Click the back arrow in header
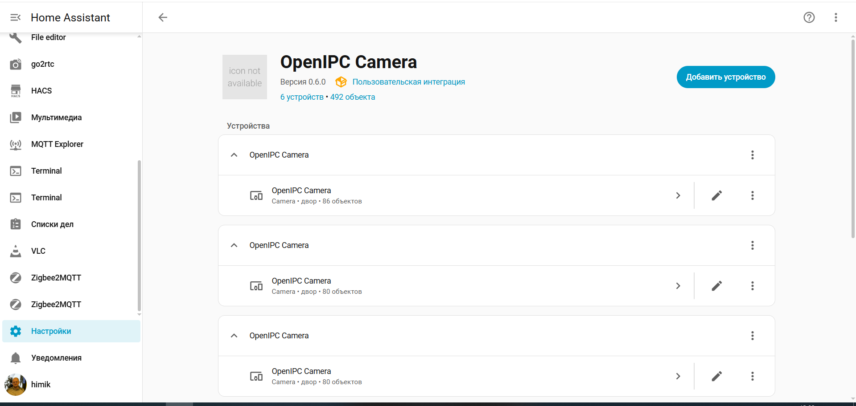The image size is (856, 406). pyautogui.click(x=163, y=17)
